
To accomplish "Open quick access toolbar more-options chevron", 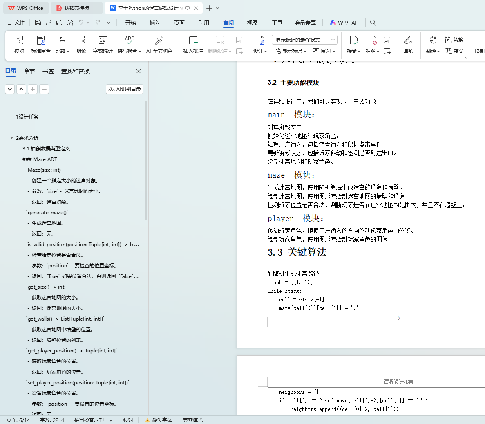I will click(108, 22).
